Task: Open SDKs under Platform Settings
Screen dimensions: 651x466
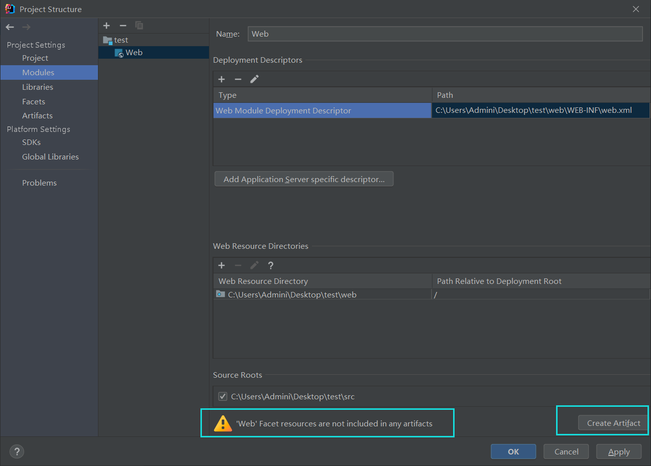Action: point(31,142)
